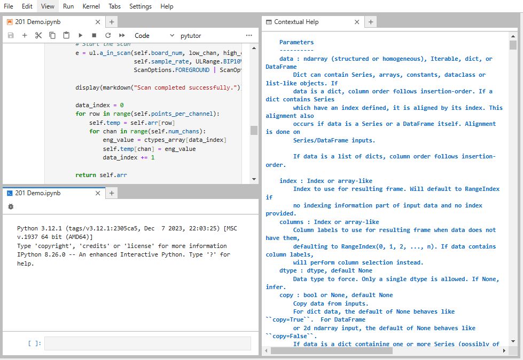The height and width of the screenshot is (360, 523).
Task: Click the notebook scrollbar down arrow
Action: pos(254,179)
